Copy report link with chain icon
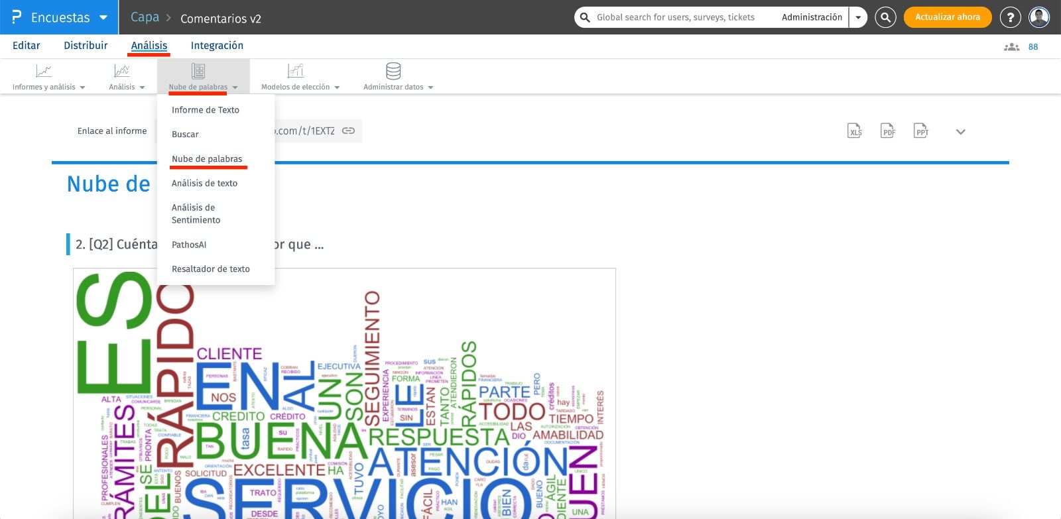This screenshot has height=519, width=1061. point(348,131)
